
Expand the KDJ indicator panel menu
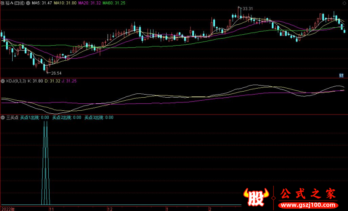pos(3,81)
